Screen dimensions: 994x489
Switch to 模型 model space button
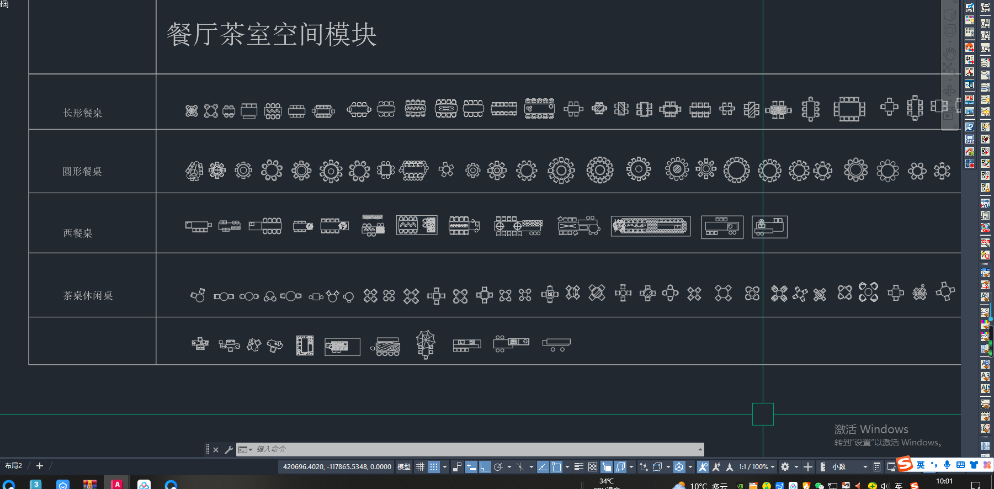[404, 467]
